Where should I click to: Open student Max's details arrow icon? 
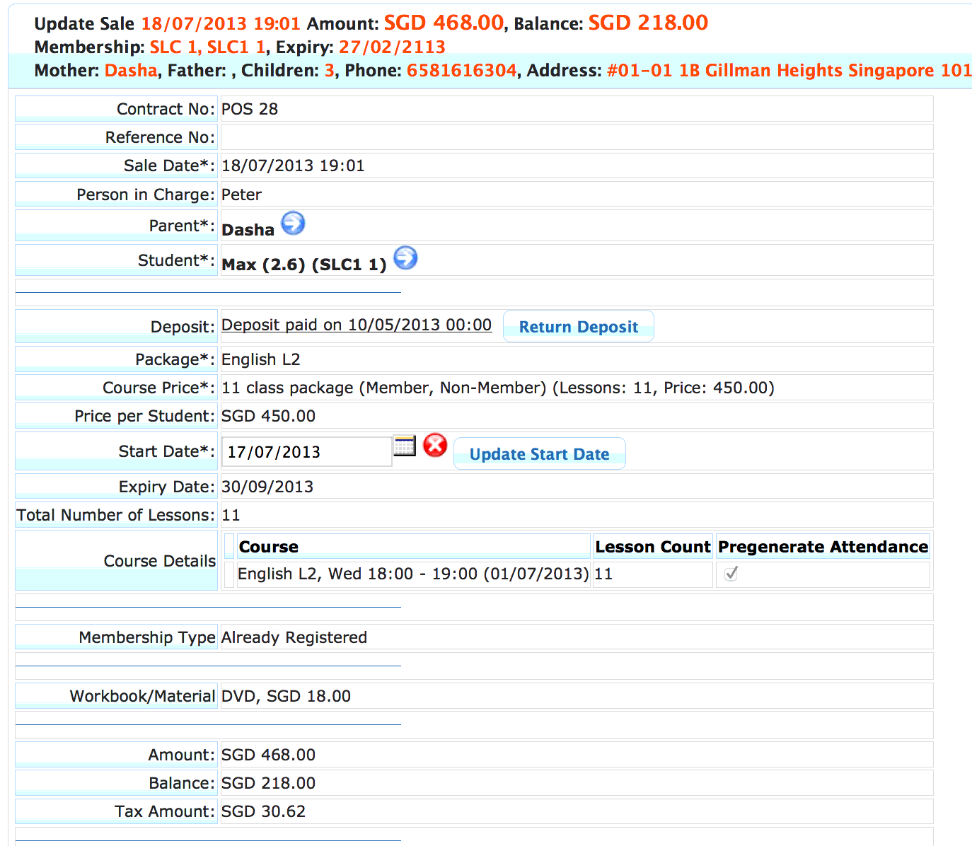(x=405, y=257)
